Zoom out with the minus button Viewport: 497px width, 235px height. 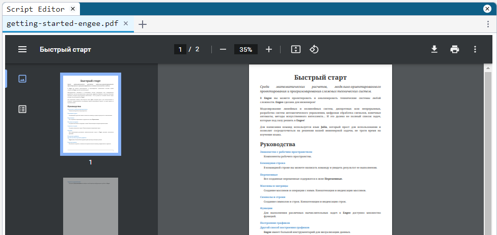tap(223, 49)
